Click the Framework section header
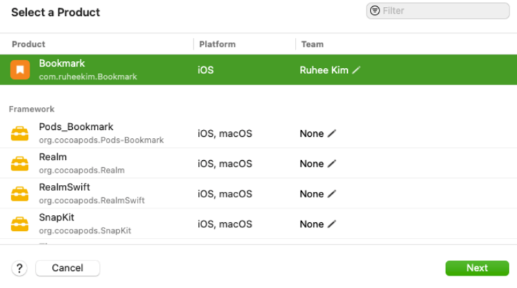The image size is (517, 288). pyautogui.click(x=32, y=109)
